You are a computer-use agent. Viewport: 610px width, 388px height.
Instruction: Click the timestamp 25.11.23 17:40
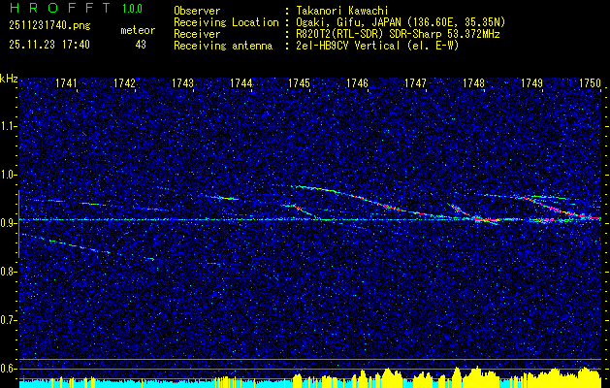click(x=49, y=45)
